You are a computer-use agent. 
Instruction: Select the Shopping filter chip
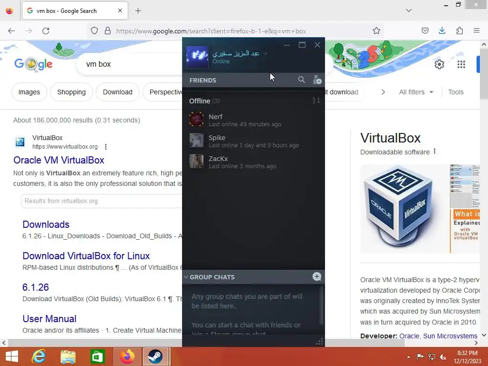(71, 92)
